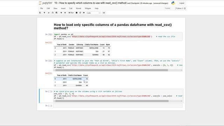Run the selected cell
224x126 pixels.
tap(71, 13)
